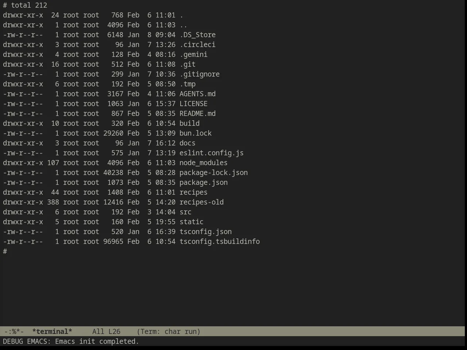
Task: Click the static directory name
Action: tap(191, 222)
